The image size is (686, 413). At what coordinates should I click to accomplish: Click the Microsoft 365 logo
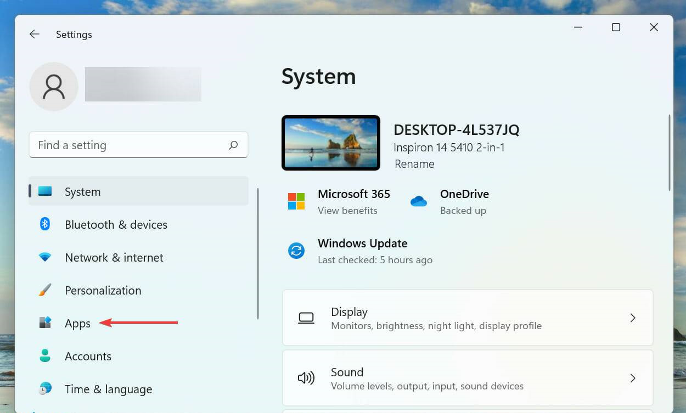coord(296,201)
